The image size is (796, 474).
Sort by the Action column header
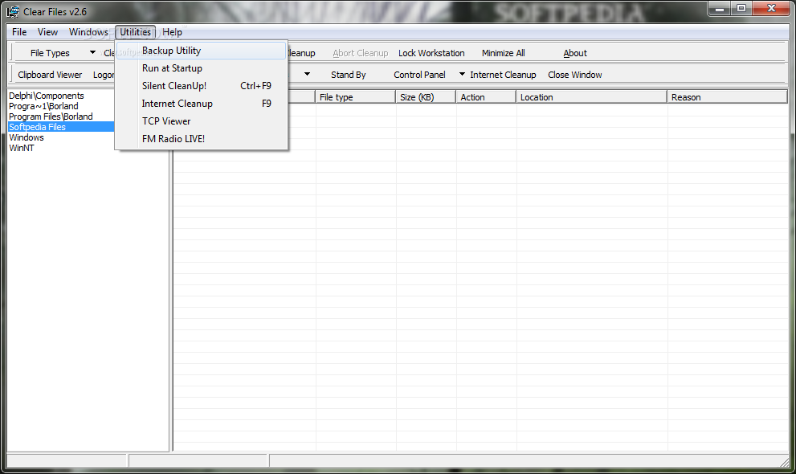coord(486,97)
